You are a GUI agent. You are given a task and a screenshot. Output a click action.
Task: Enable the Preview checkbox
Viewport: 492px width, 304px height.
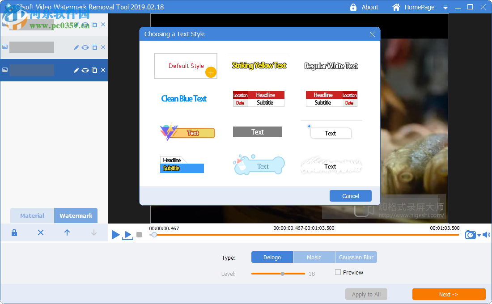click(x=338, y=272)
